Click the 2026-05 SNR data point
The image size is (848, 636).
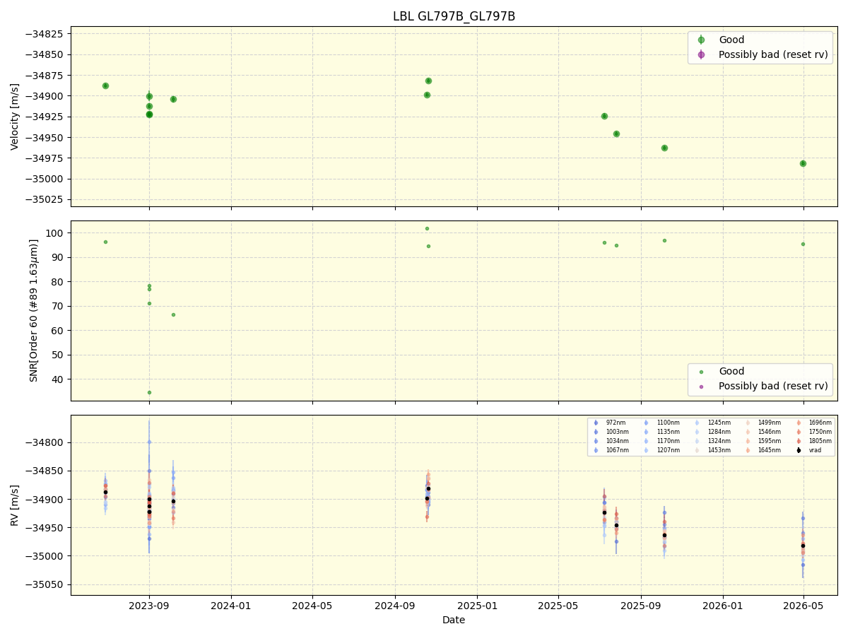(803, 244)
